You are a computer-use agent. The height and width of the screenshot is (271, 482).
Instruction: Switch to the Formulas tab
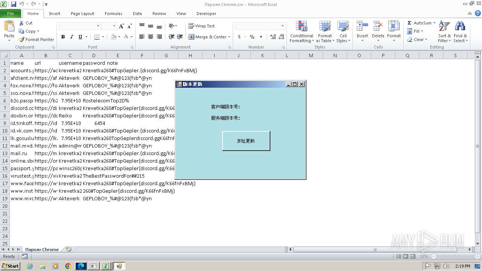113,14
